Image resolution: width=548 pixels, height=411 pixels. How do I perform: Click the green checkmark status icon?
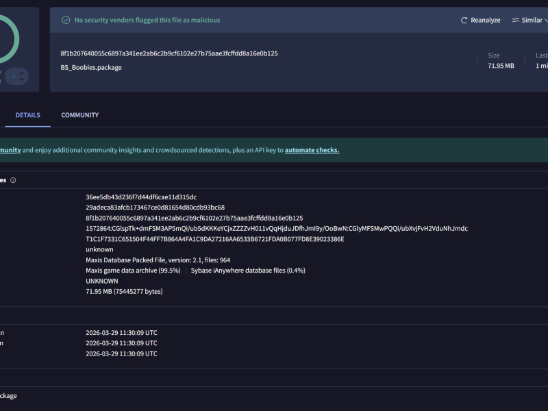(66, 21)
